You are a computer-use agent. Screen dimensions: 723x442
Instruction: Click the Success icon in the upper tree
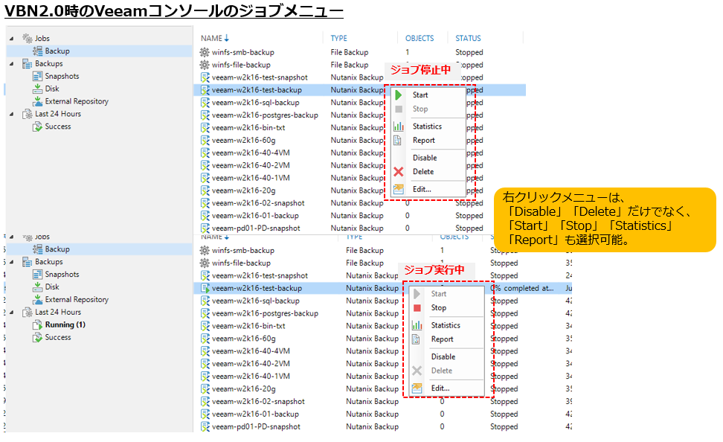(x=37, y=126)
